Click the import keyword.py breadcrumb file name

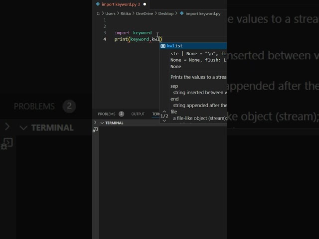(x=203, y=13)
